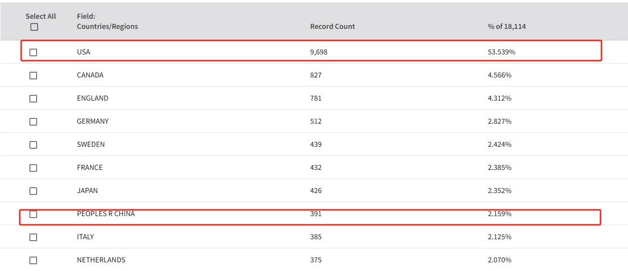Select the CANADA checkbox
628x271 pixels.
(x=33, y=76)
